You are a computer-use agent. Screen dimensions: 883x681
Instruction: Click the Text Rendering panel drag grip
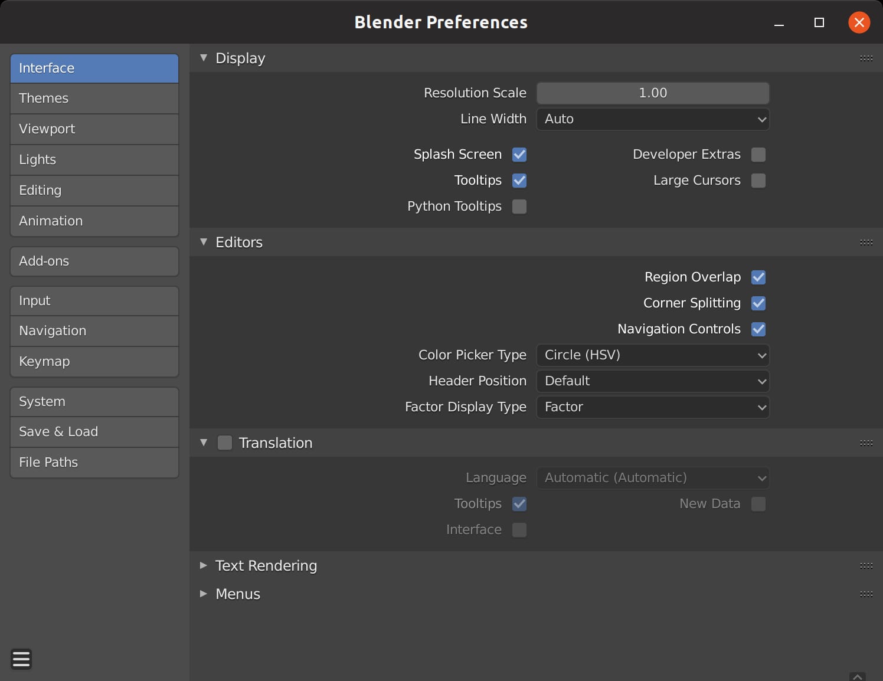[866, 565]
